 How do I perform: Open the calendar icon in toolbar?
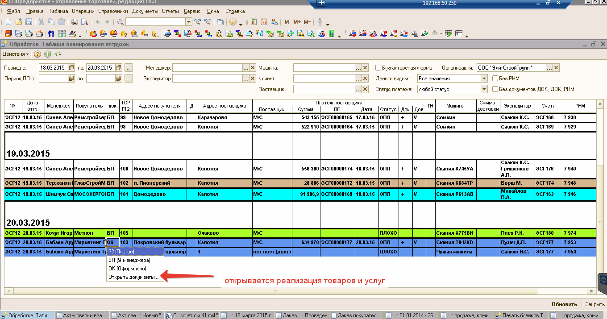(264, 22)
